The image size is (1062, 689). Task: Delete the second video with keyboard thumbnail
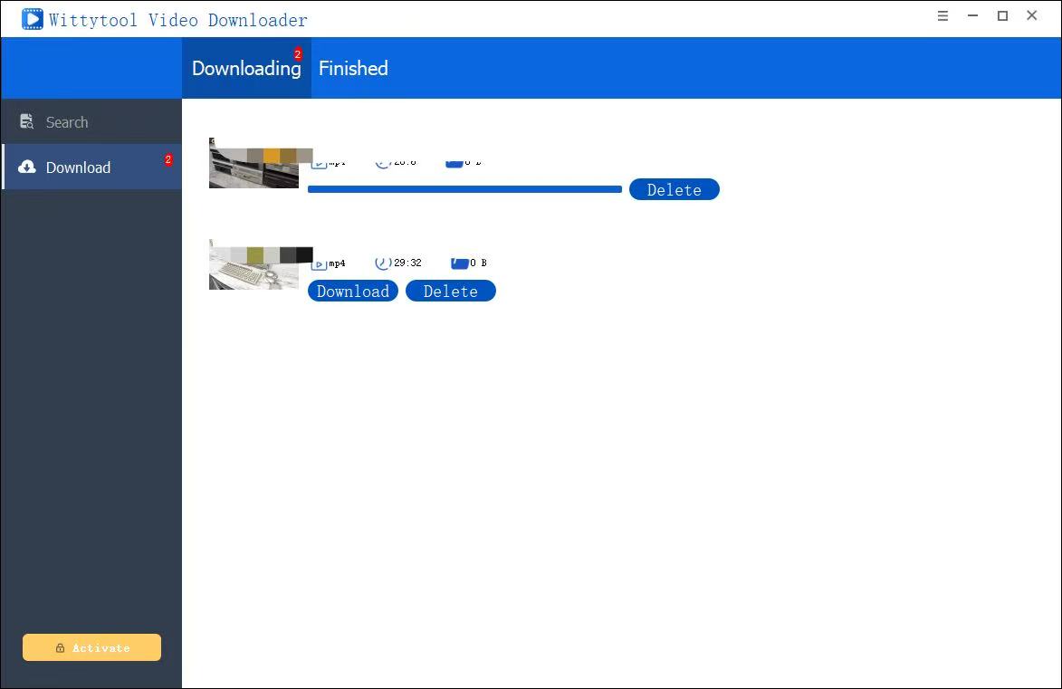pyautogui.click(x=450, y=292)
